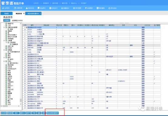168x116 pixels.
Task: Close the 商品信息批量修改 tab
Action: tap(40, 14)
